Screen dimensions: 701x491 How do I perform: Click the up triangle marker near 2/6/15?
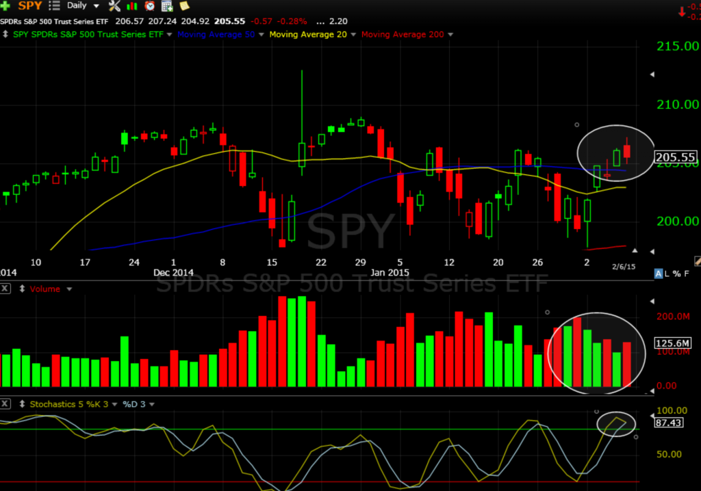[635, 251]
